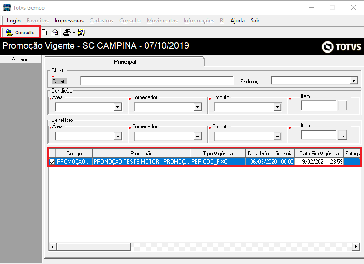Expand the Benefício Área dropdown
The width and height of the screenshot is (364, 264).
pyautogui.click(x=118, y=136)
